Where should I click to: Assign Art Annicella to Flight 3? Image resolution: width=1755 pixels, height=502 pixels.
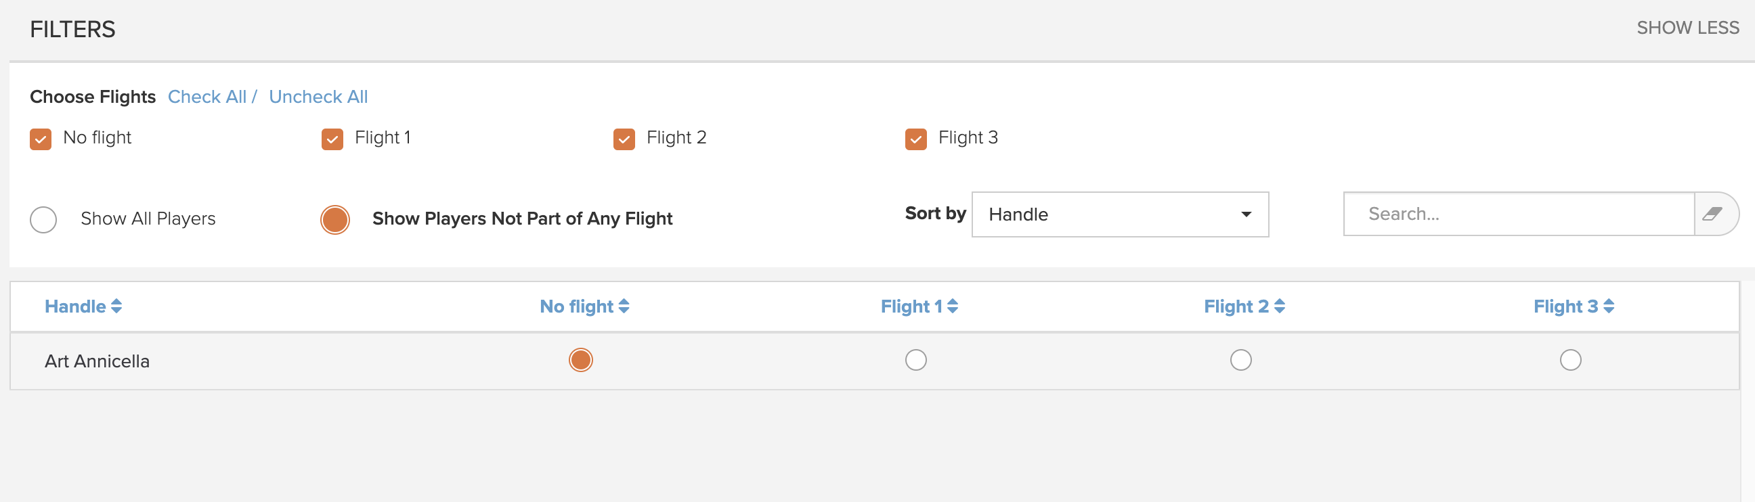1570,360
